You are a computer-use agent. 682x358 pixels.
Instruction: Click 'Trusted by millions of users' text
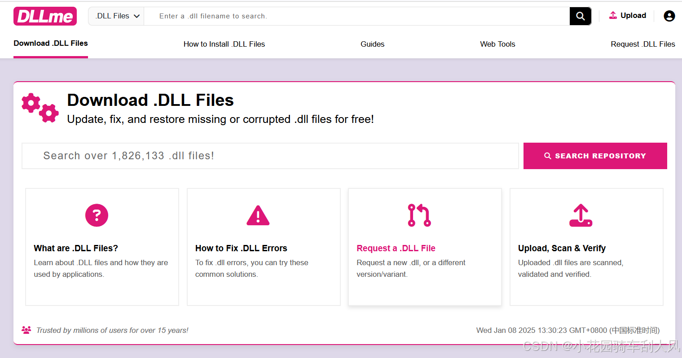coord(112,330)
